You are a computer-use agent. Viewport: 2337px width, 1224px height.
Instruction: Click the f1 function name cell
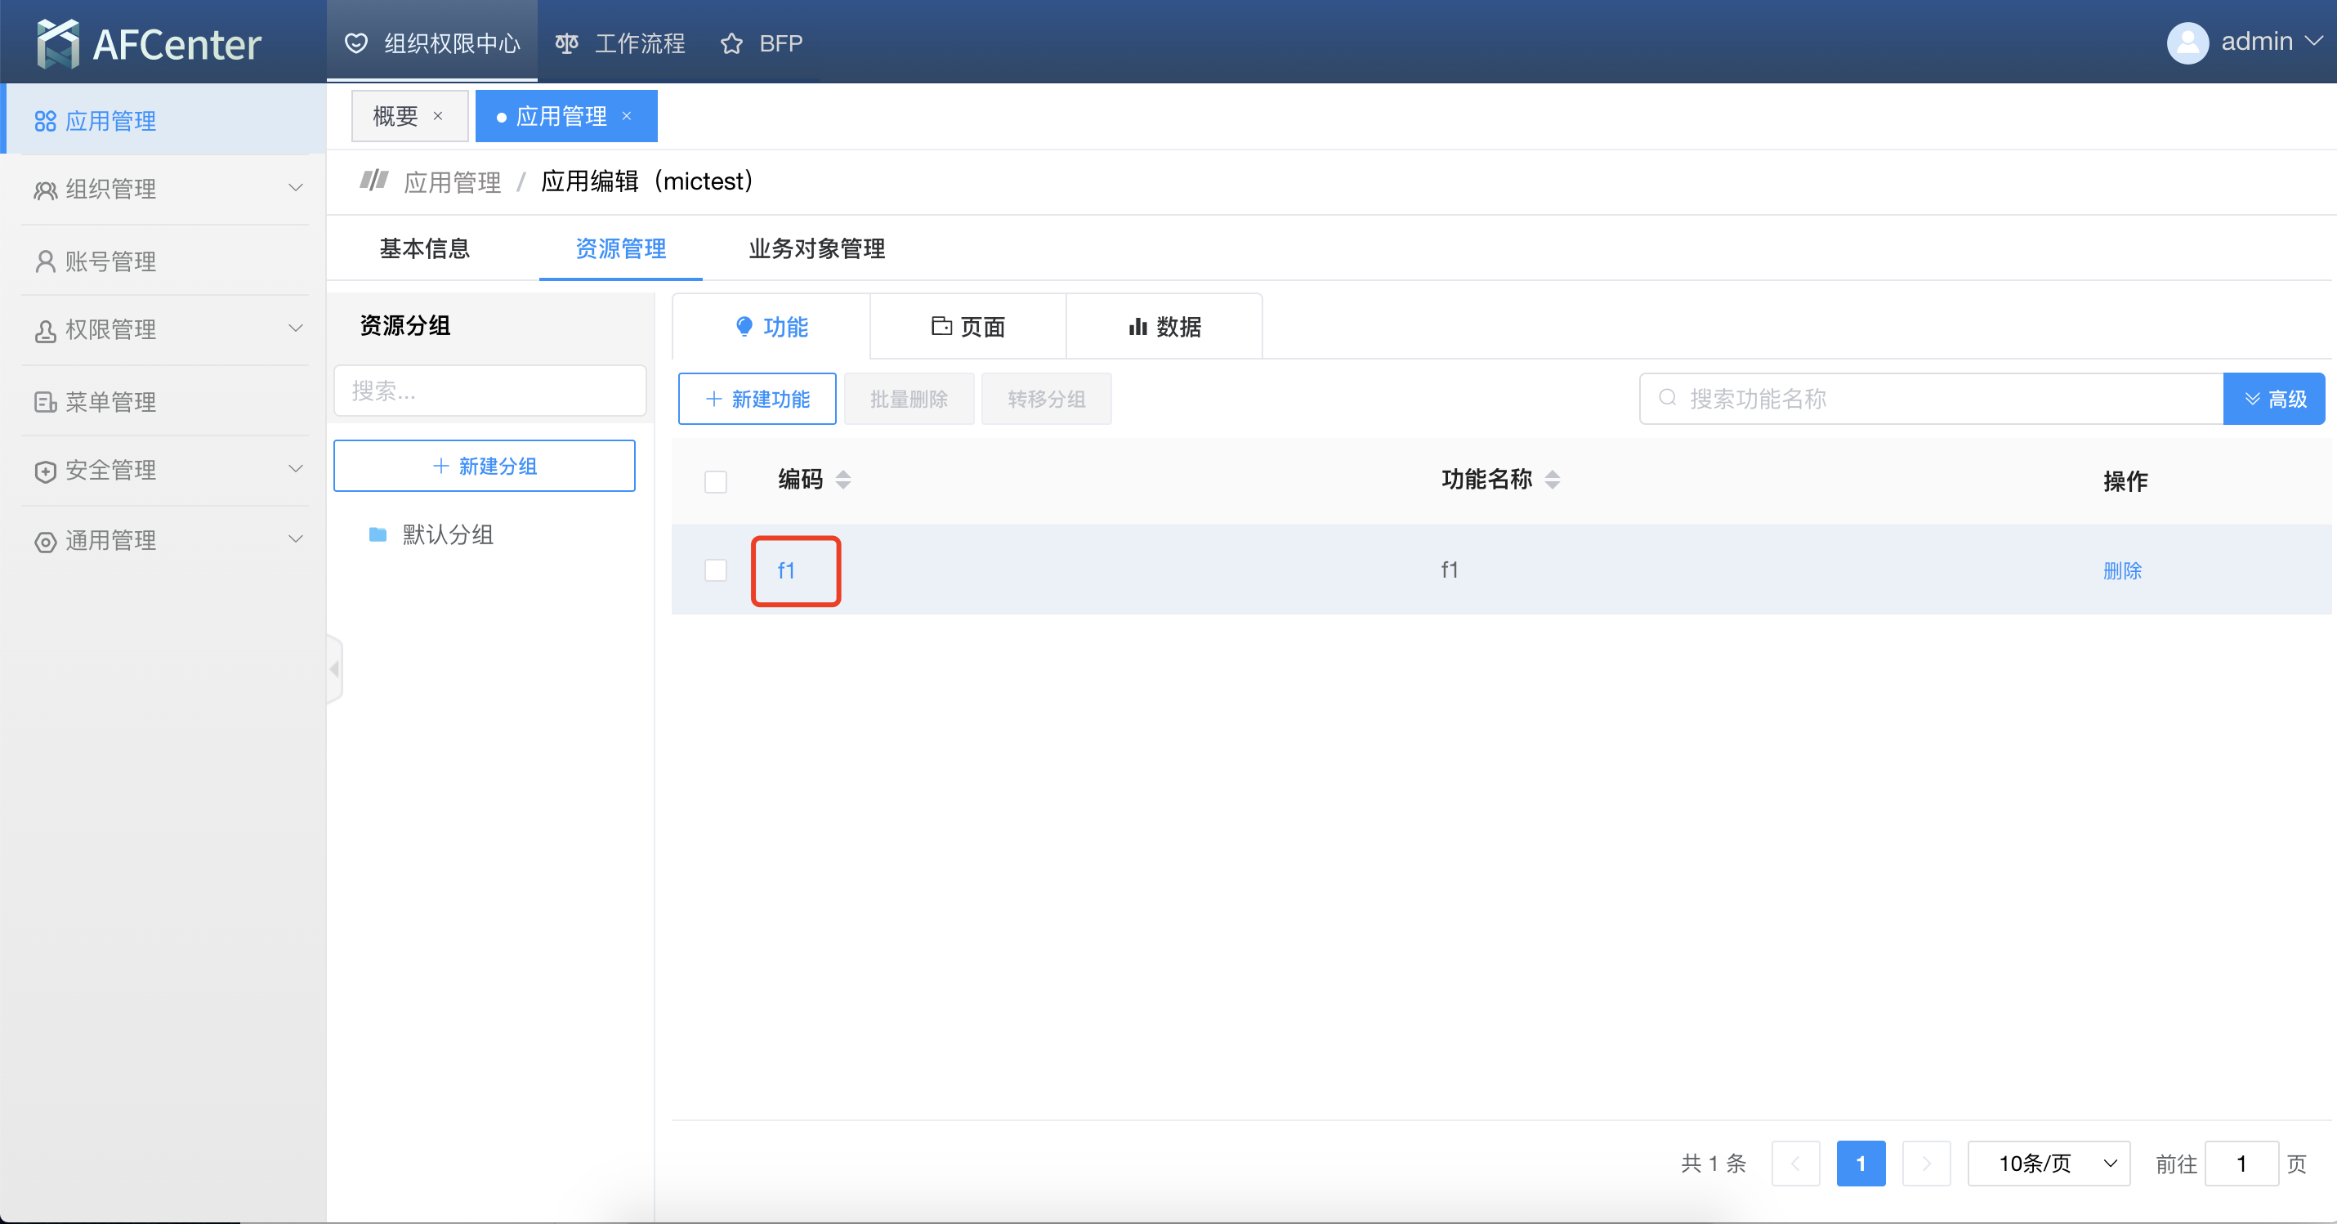point(1449,570)
